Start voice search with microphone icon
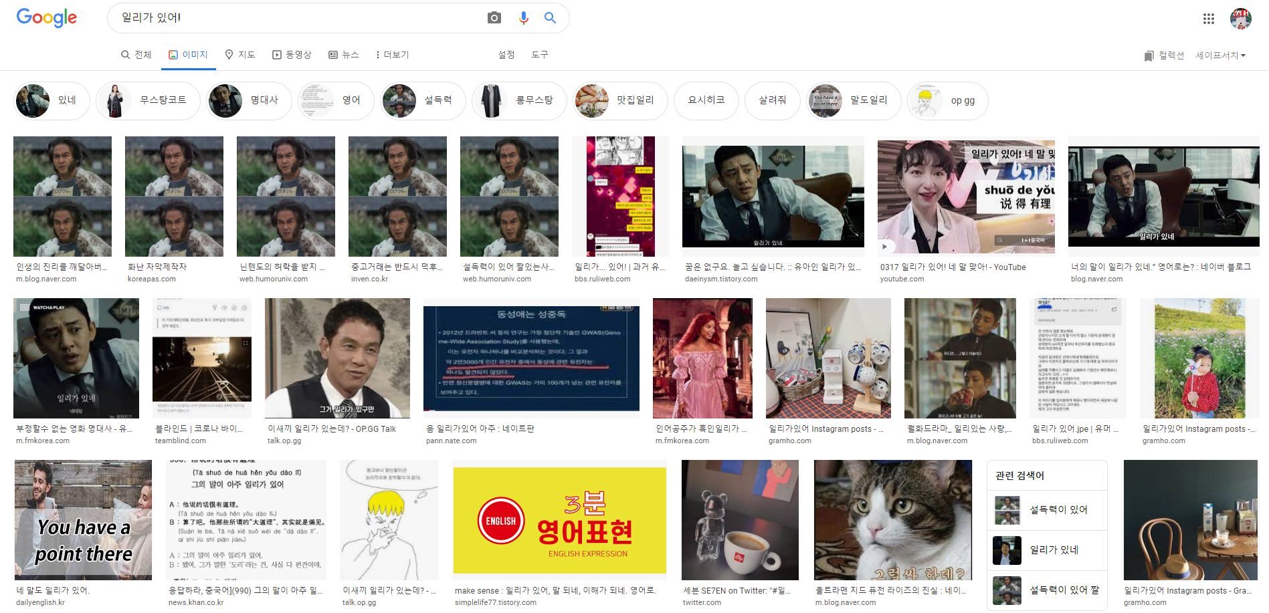 524,18
